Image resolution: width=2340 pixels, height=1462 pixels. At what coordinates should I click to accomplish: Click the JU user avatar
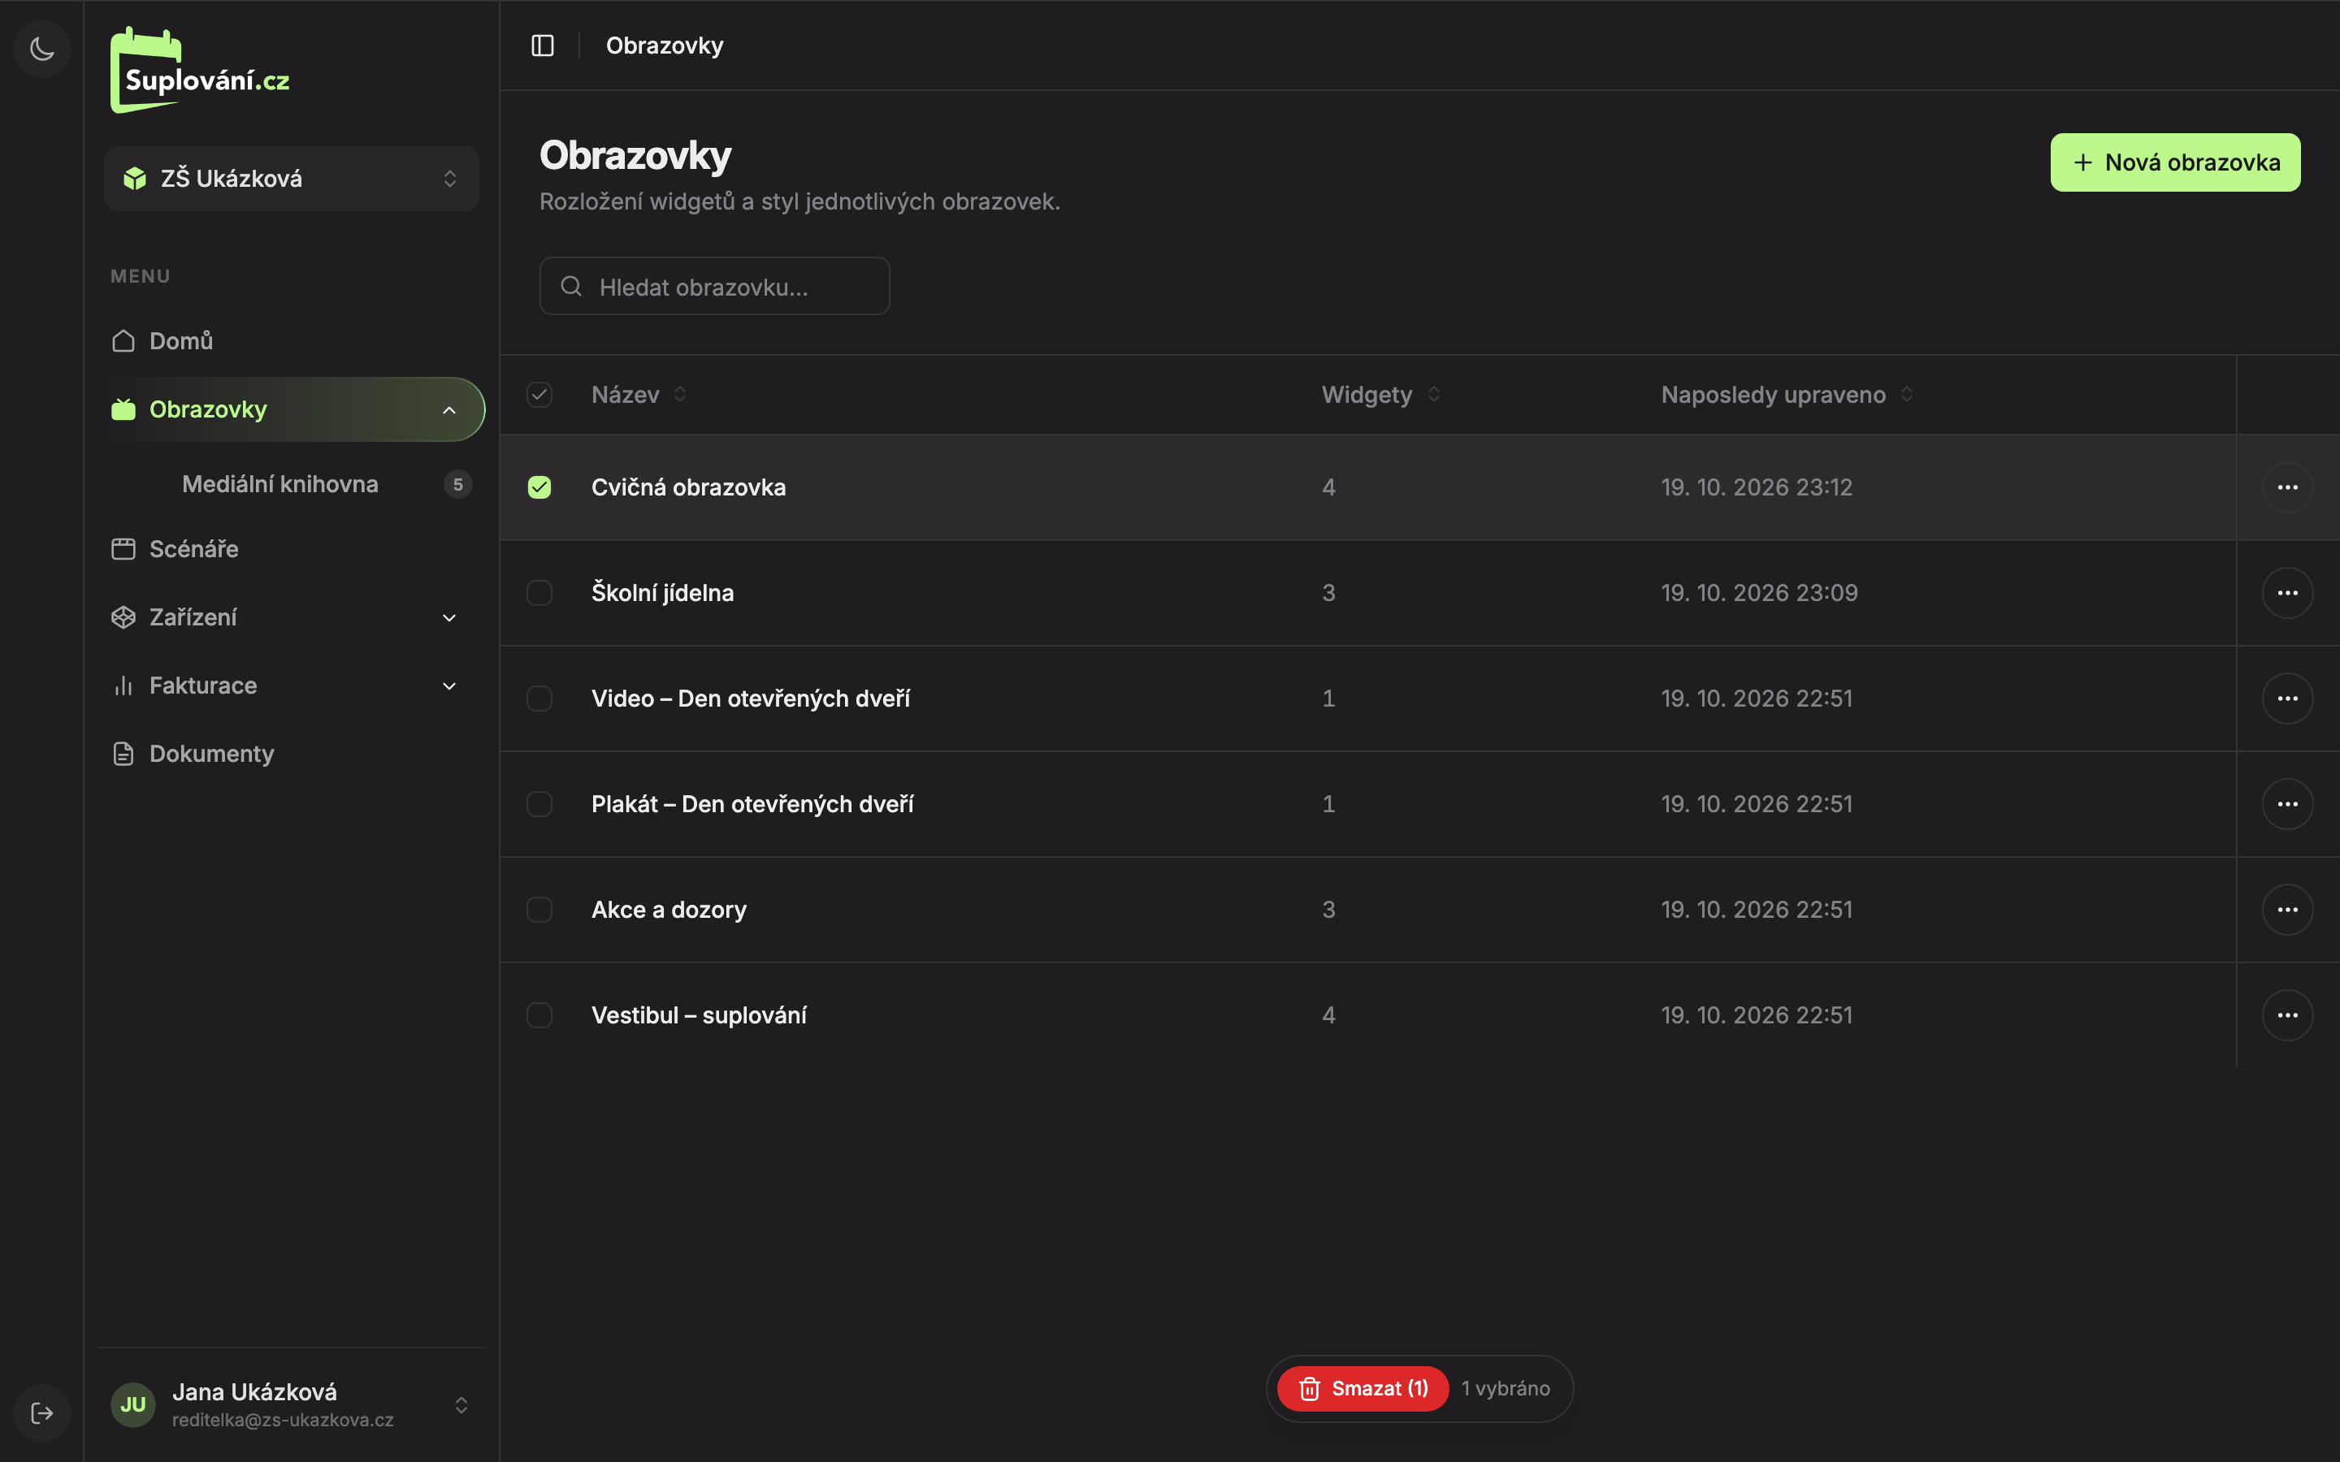tap(133, 1404)
